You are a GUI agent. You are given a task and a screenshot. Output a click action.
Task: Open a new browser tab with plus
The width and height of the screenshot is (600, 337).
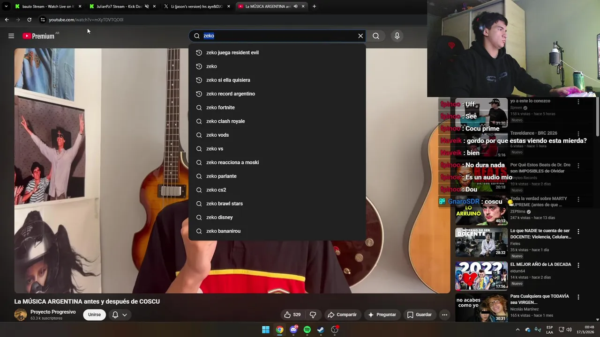pos(314,7)
